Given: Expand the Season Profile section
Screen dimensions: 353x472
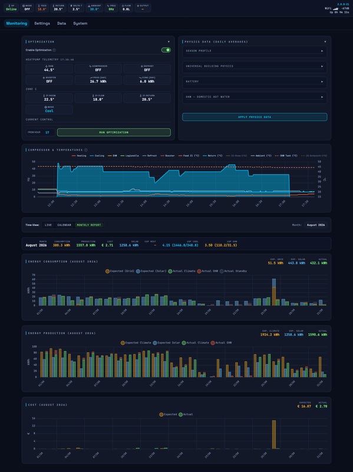Looking at the screenshot, I should (x=255, y=51).
